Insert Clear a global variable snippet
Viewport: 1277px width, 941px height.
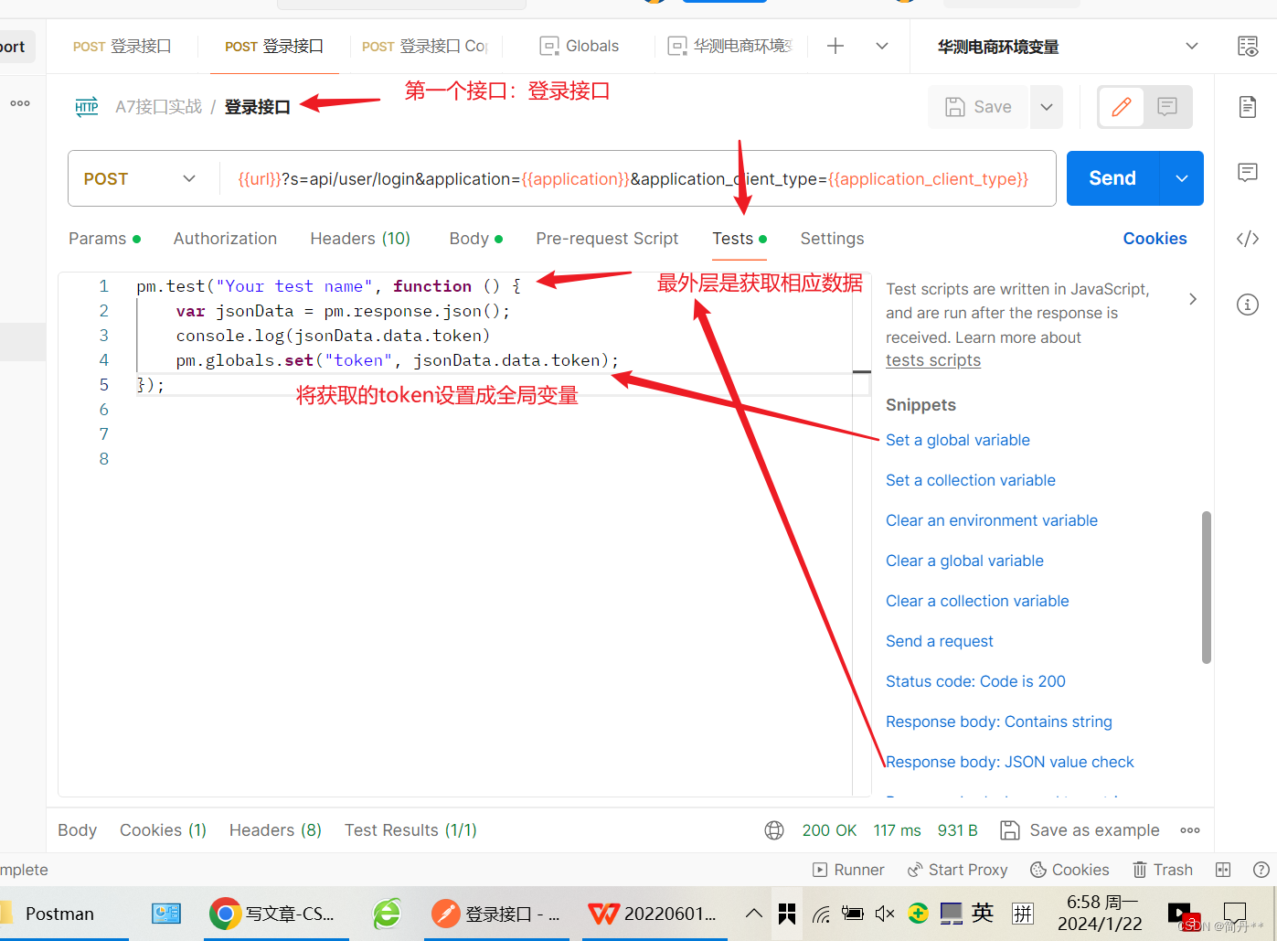[964, 561]
